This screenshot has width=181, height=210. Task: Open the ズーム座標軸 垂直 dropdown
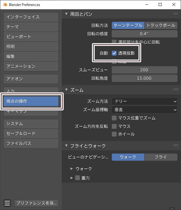tap(145, 110)
